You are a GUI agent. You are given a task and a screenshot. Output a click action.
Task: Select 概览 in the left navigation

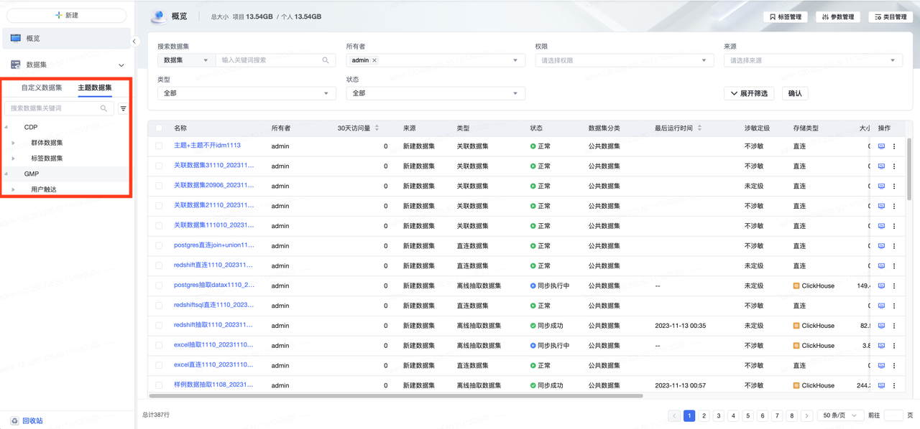point(33,39)
